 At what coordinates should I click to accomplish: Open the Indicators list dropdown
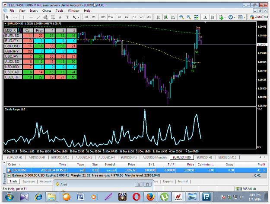pyautogui.click(x=222, y=17)
